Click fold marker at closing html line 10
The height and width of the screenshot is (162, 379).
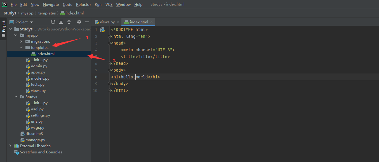pyautogui.click(x=109, y=91)
